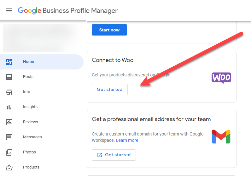Click the Gmail logo icon
251x177 pixels.
pos(221,137)
